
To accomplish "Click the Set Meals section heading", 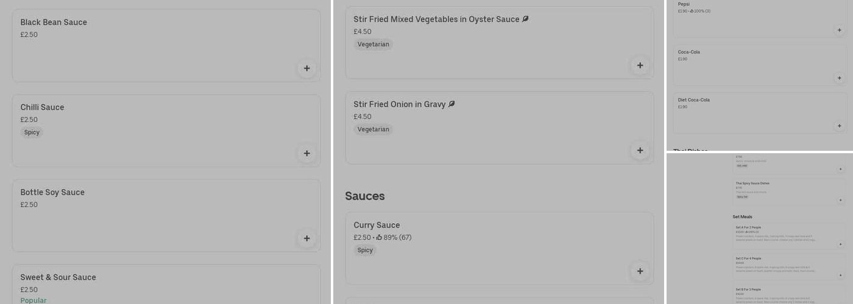I will 742,216.
